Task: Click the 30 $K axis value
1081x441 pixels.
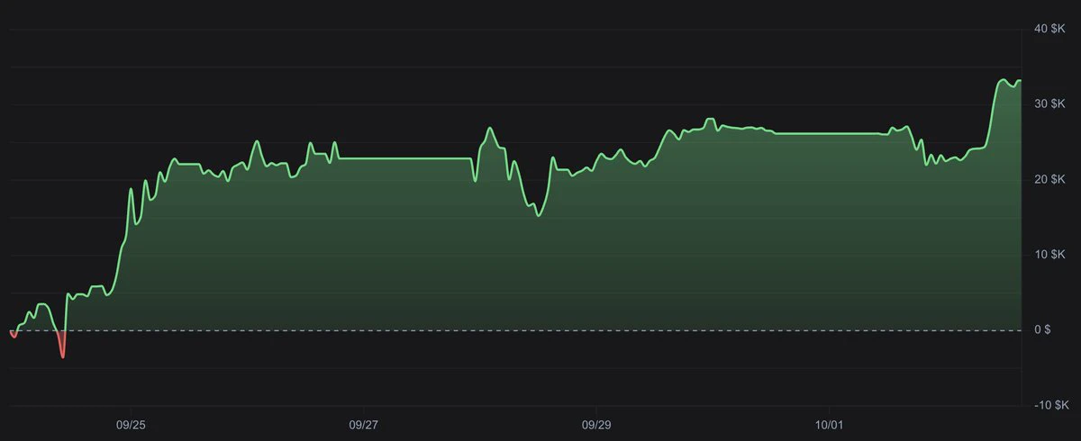Action: (x=1048, y=104)
